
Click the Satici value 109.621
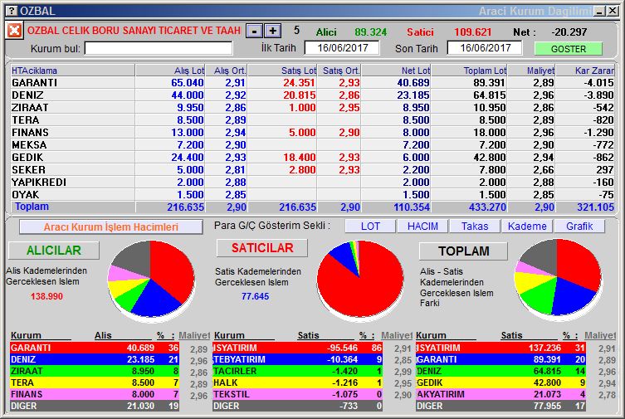pos(473,32)
